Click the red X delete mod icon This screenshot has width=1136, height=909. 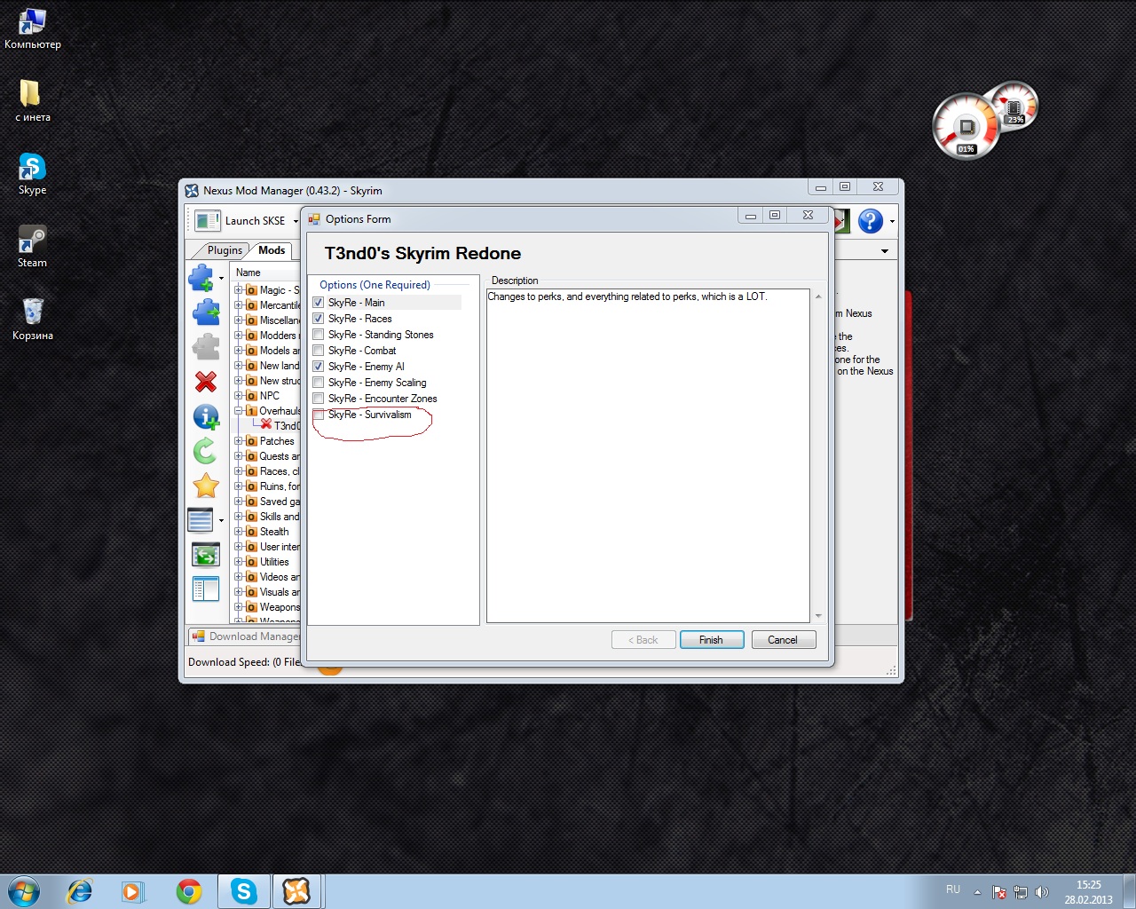(x=206, y=382)
